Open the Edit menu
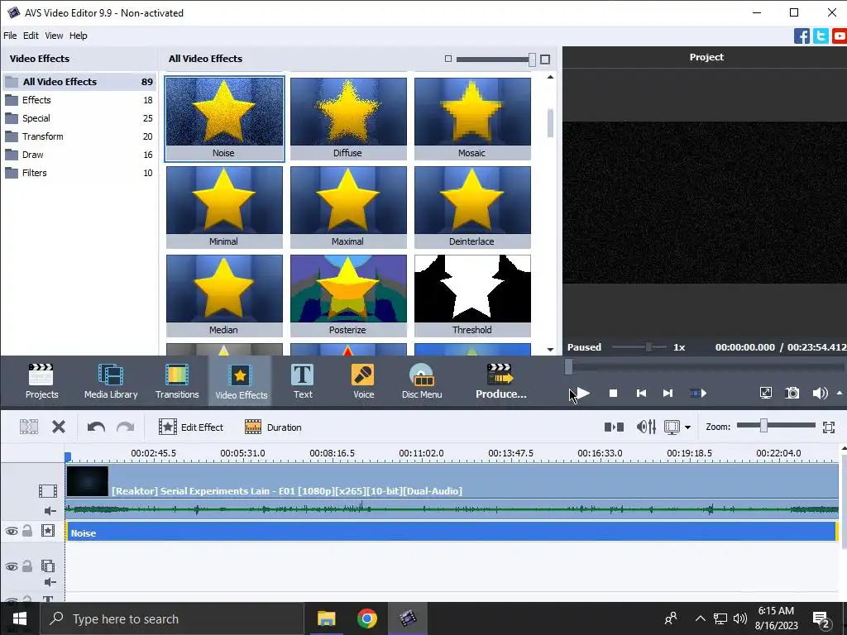 click(x=31, y=36)
